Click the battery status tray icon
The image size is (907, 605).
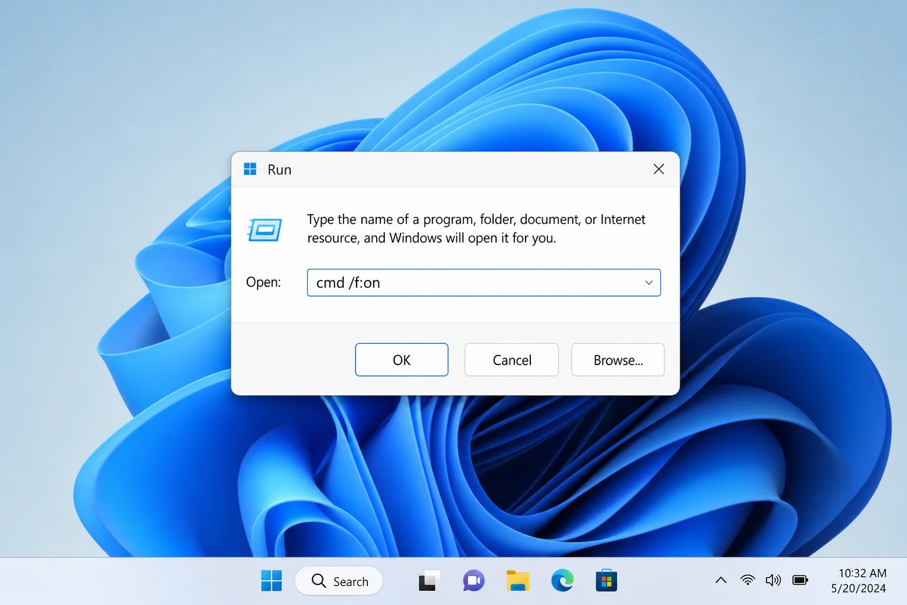tap(800, 580)
